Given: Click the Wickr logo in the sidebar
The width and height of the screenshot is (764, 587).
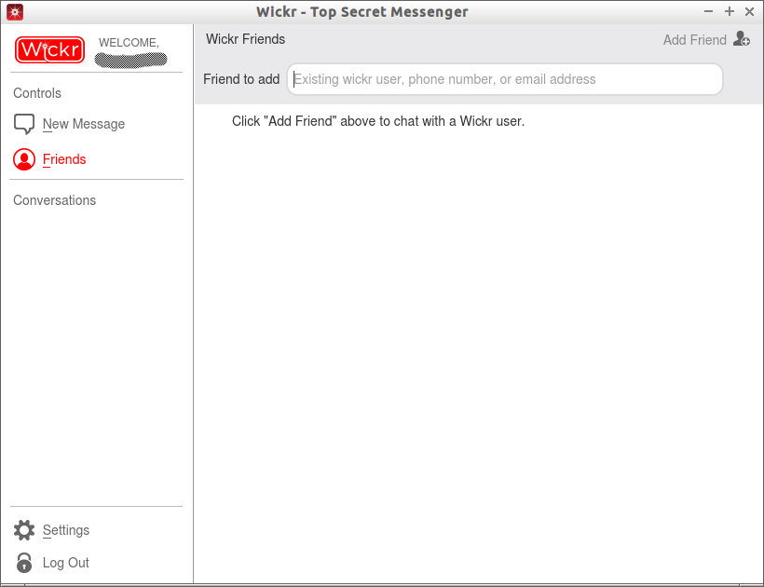Looking at the screenshot, I should point(49,49).
